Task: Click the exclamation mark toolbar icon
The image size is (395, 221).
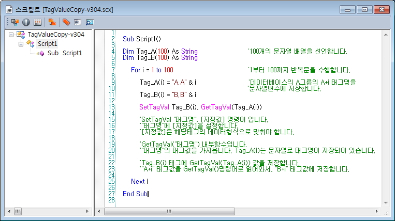Action: [26, 22]
